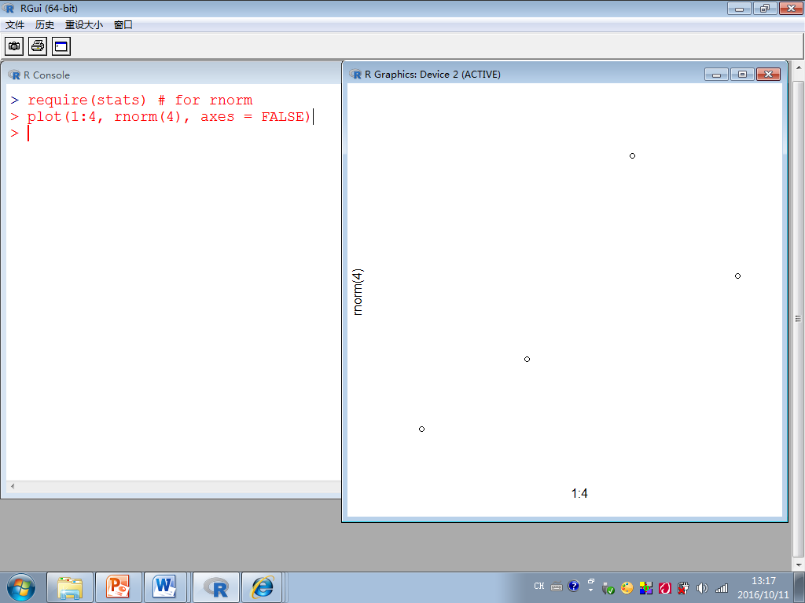
Task: Click the console text 'require(stats) # for rnorm'
Action: click(140, 100)
